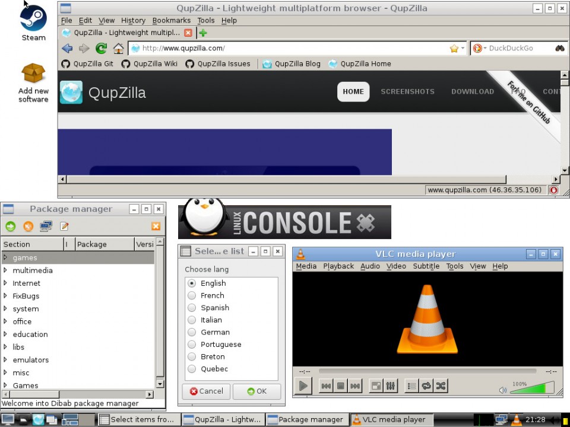Click the QupZilla horizontal page scrollbar
Image resolution: width=570 pixels, height=427 pixels.
(x=286, y=179)
